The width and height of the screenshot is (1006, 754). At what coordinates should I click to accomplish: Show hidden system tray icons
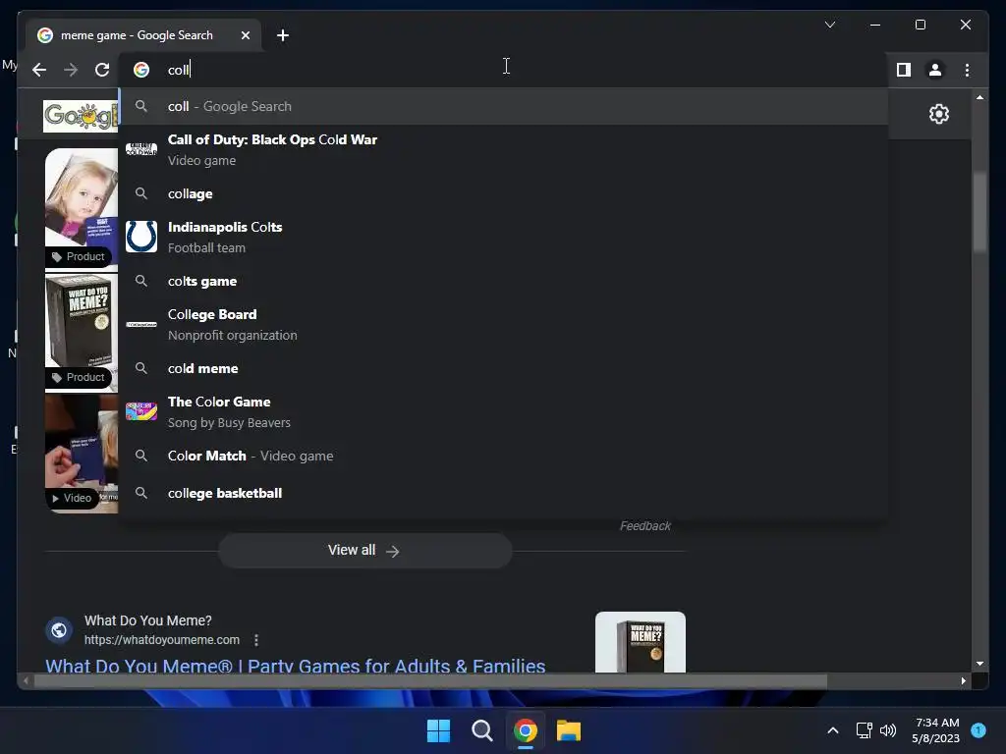click(833, 730)
